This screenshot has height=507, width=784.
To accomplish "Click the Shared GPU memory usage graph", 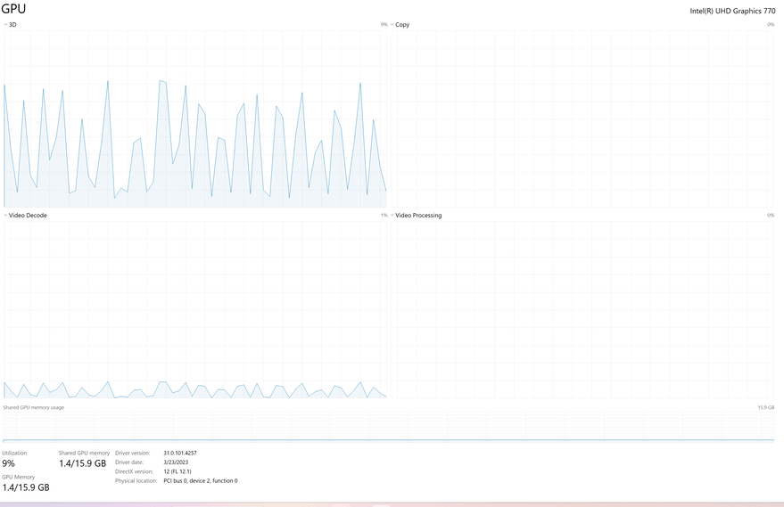I will click(389, 427).
